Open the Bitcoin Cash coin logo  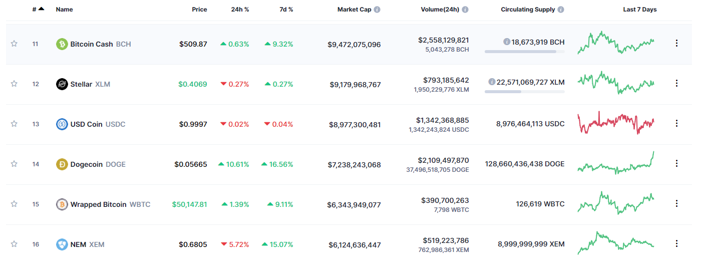62,44
